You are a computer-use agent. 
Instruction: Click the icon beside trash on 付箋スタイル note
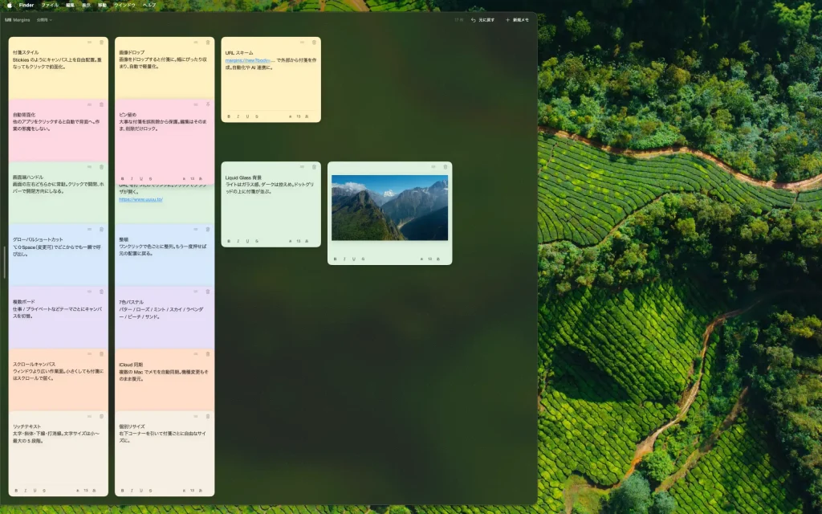pos(90,43)
